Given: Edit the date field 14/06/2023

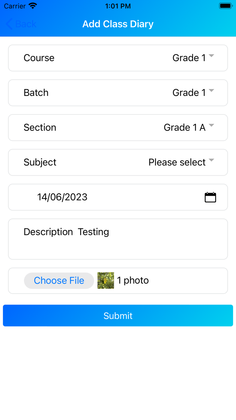Looking at the screenshot, I should point(62,197).
